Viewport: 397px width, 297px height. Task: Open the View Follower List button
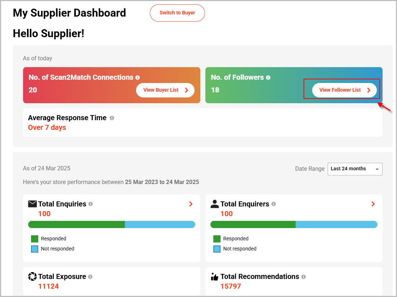[344, 90]
